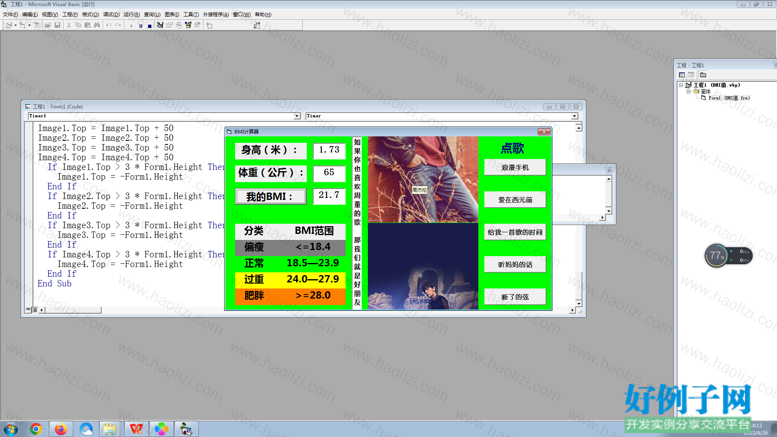The image size is (777, 437).
Task: Collapse the 工程1 (BMI值.vbp) tree node
Action: [681, 85]
